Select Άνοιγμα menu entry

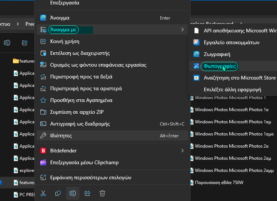point(112,18)
